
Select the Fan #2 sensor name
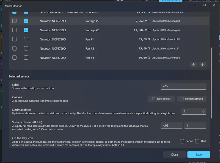90,49
